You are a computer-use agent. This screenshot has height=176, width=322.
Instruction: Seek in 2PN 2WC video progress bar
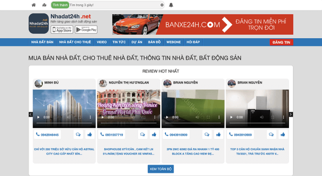click(x=193, y=123)
